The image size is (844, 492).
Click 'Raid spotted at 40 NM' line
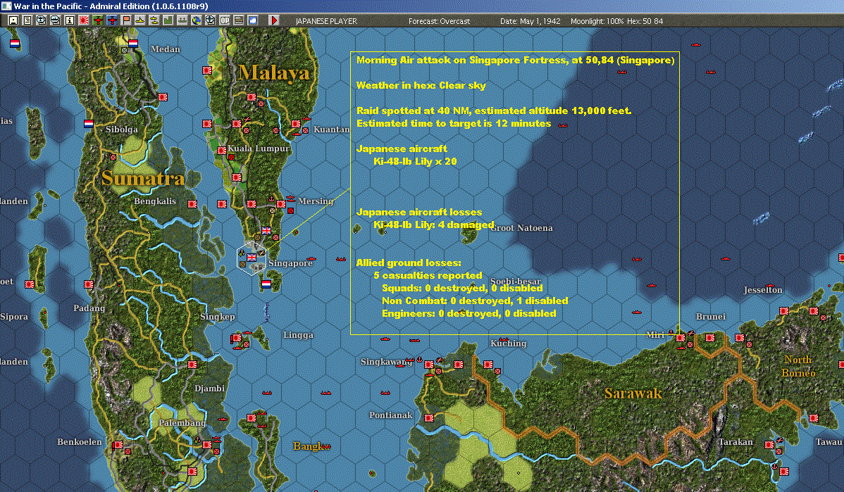pos(494,111)
